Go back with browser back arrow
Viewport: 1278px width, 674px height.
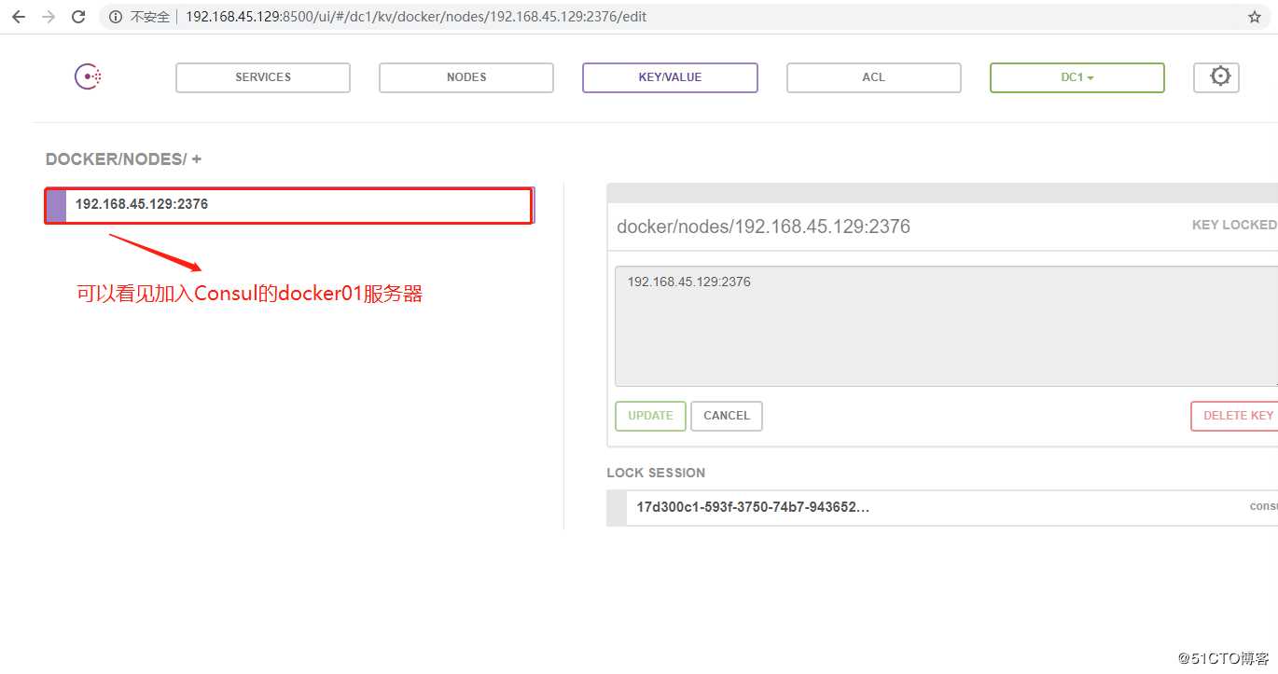click(19, 17)
